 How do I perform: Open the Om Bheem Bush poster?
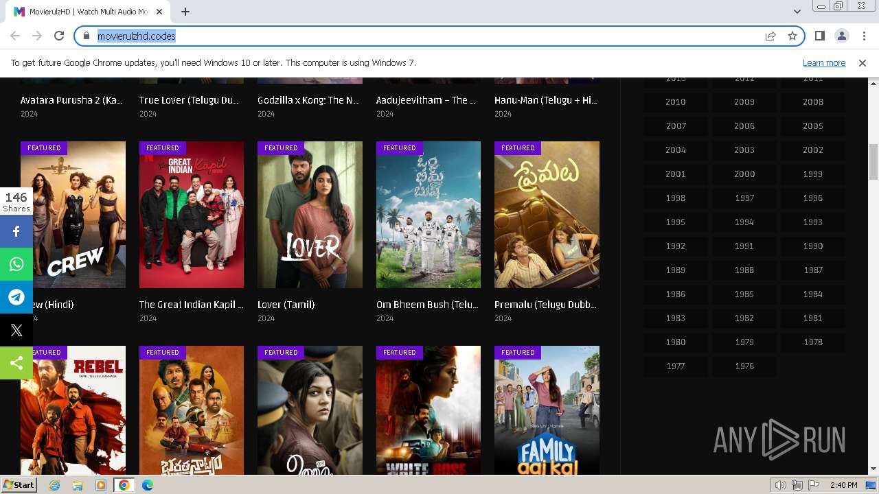429,215
